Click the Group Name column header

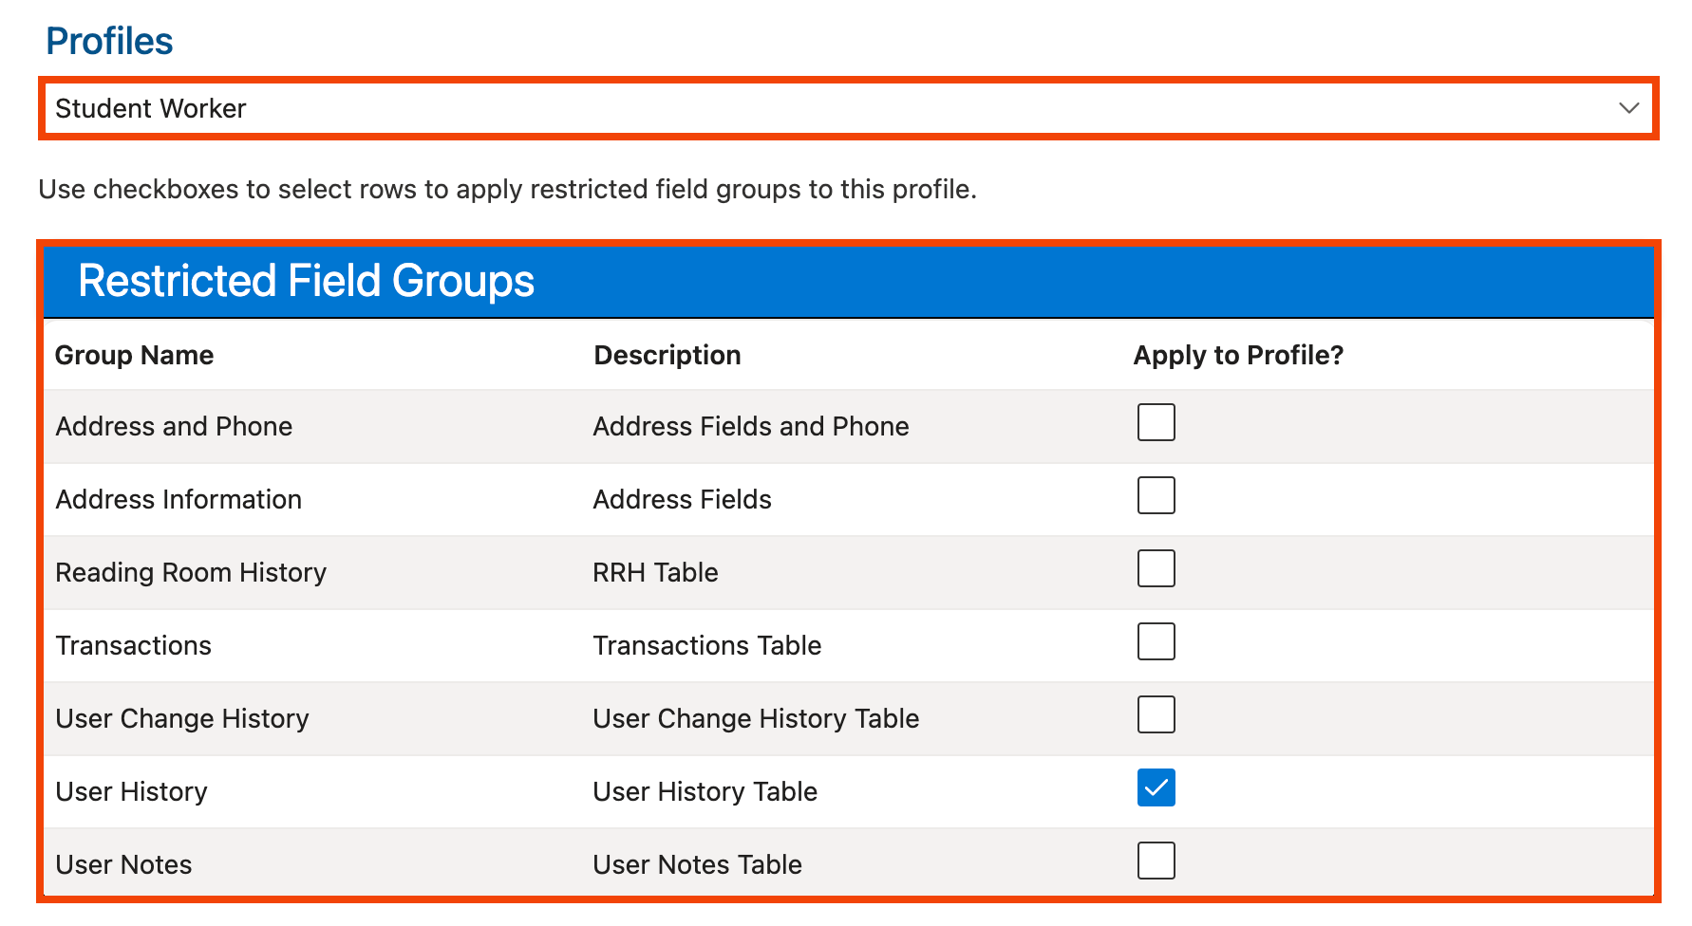134,356
